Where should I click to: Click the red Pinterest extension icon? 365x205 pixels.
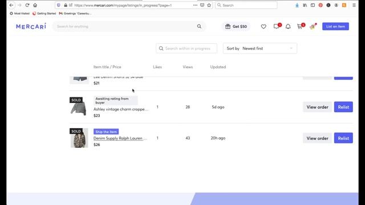pyautogui.click(x=321, y=5)
